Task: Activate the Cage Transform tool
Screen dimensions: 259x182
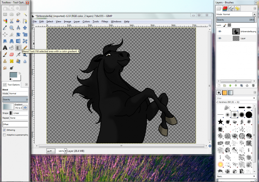Action: (x=25, y=41)
